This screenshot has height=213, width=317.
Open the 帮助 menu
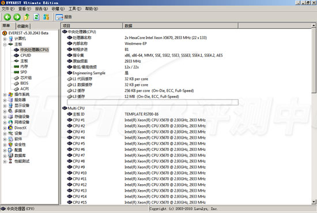click(x=92, y=9)
